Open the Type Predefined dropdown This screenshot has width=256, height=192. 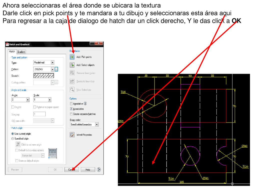(x=52, y=62)
